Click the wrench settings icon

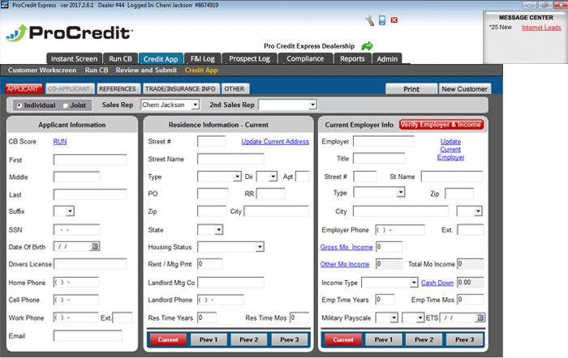(x=369, y=20)
